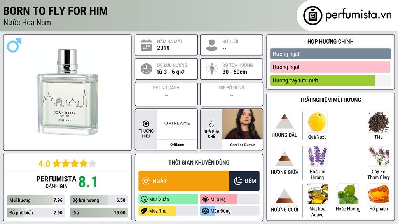The height and width of the screenshot is (224, 398).
Task: Click the Mùi hương 7.96 score bar
Action: tap(36, 200)
